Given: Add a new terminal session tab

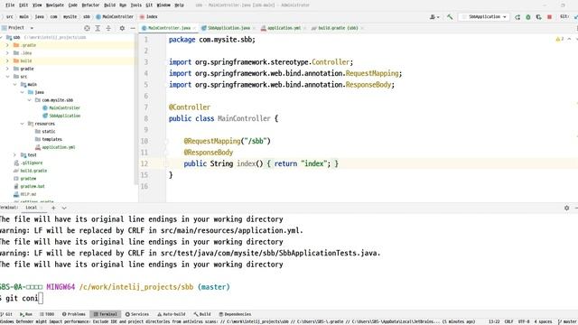Looking at the screenshot, I should coord(53,208).
